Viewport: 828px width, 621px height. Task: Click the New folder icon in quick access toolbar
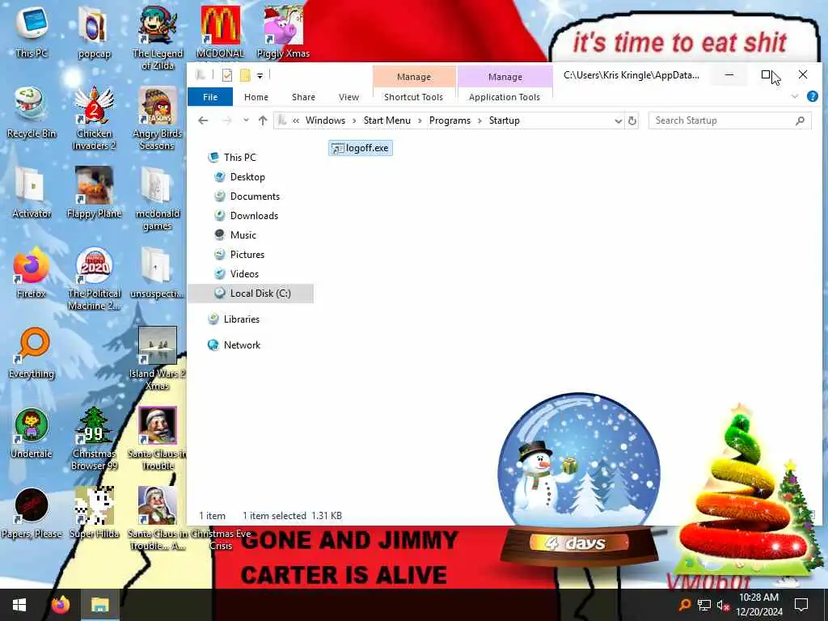[x=244, y=75]
